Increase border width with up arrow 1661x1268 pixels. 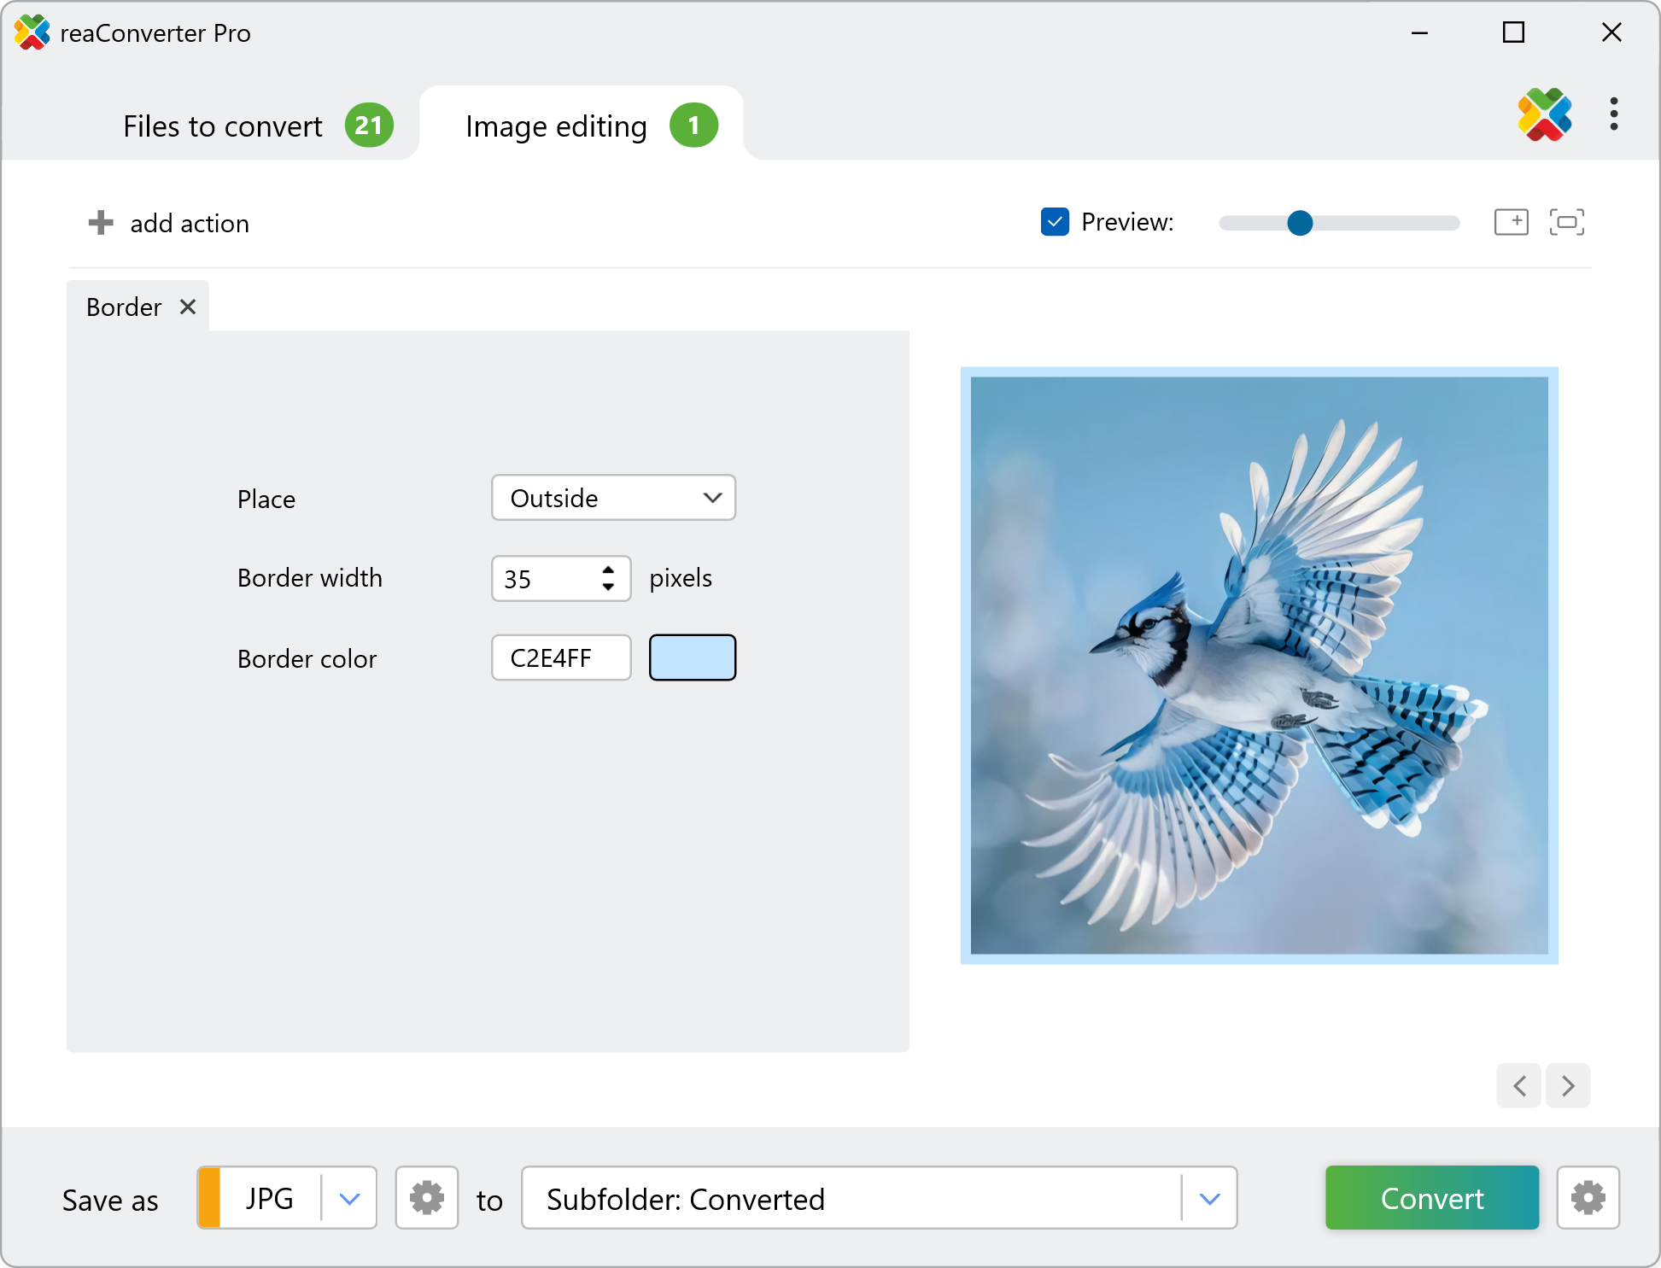(x=608, y=570)
